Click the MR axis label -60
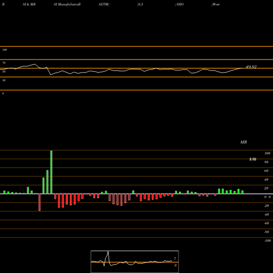The image size is (273, 273). point(266,223)
